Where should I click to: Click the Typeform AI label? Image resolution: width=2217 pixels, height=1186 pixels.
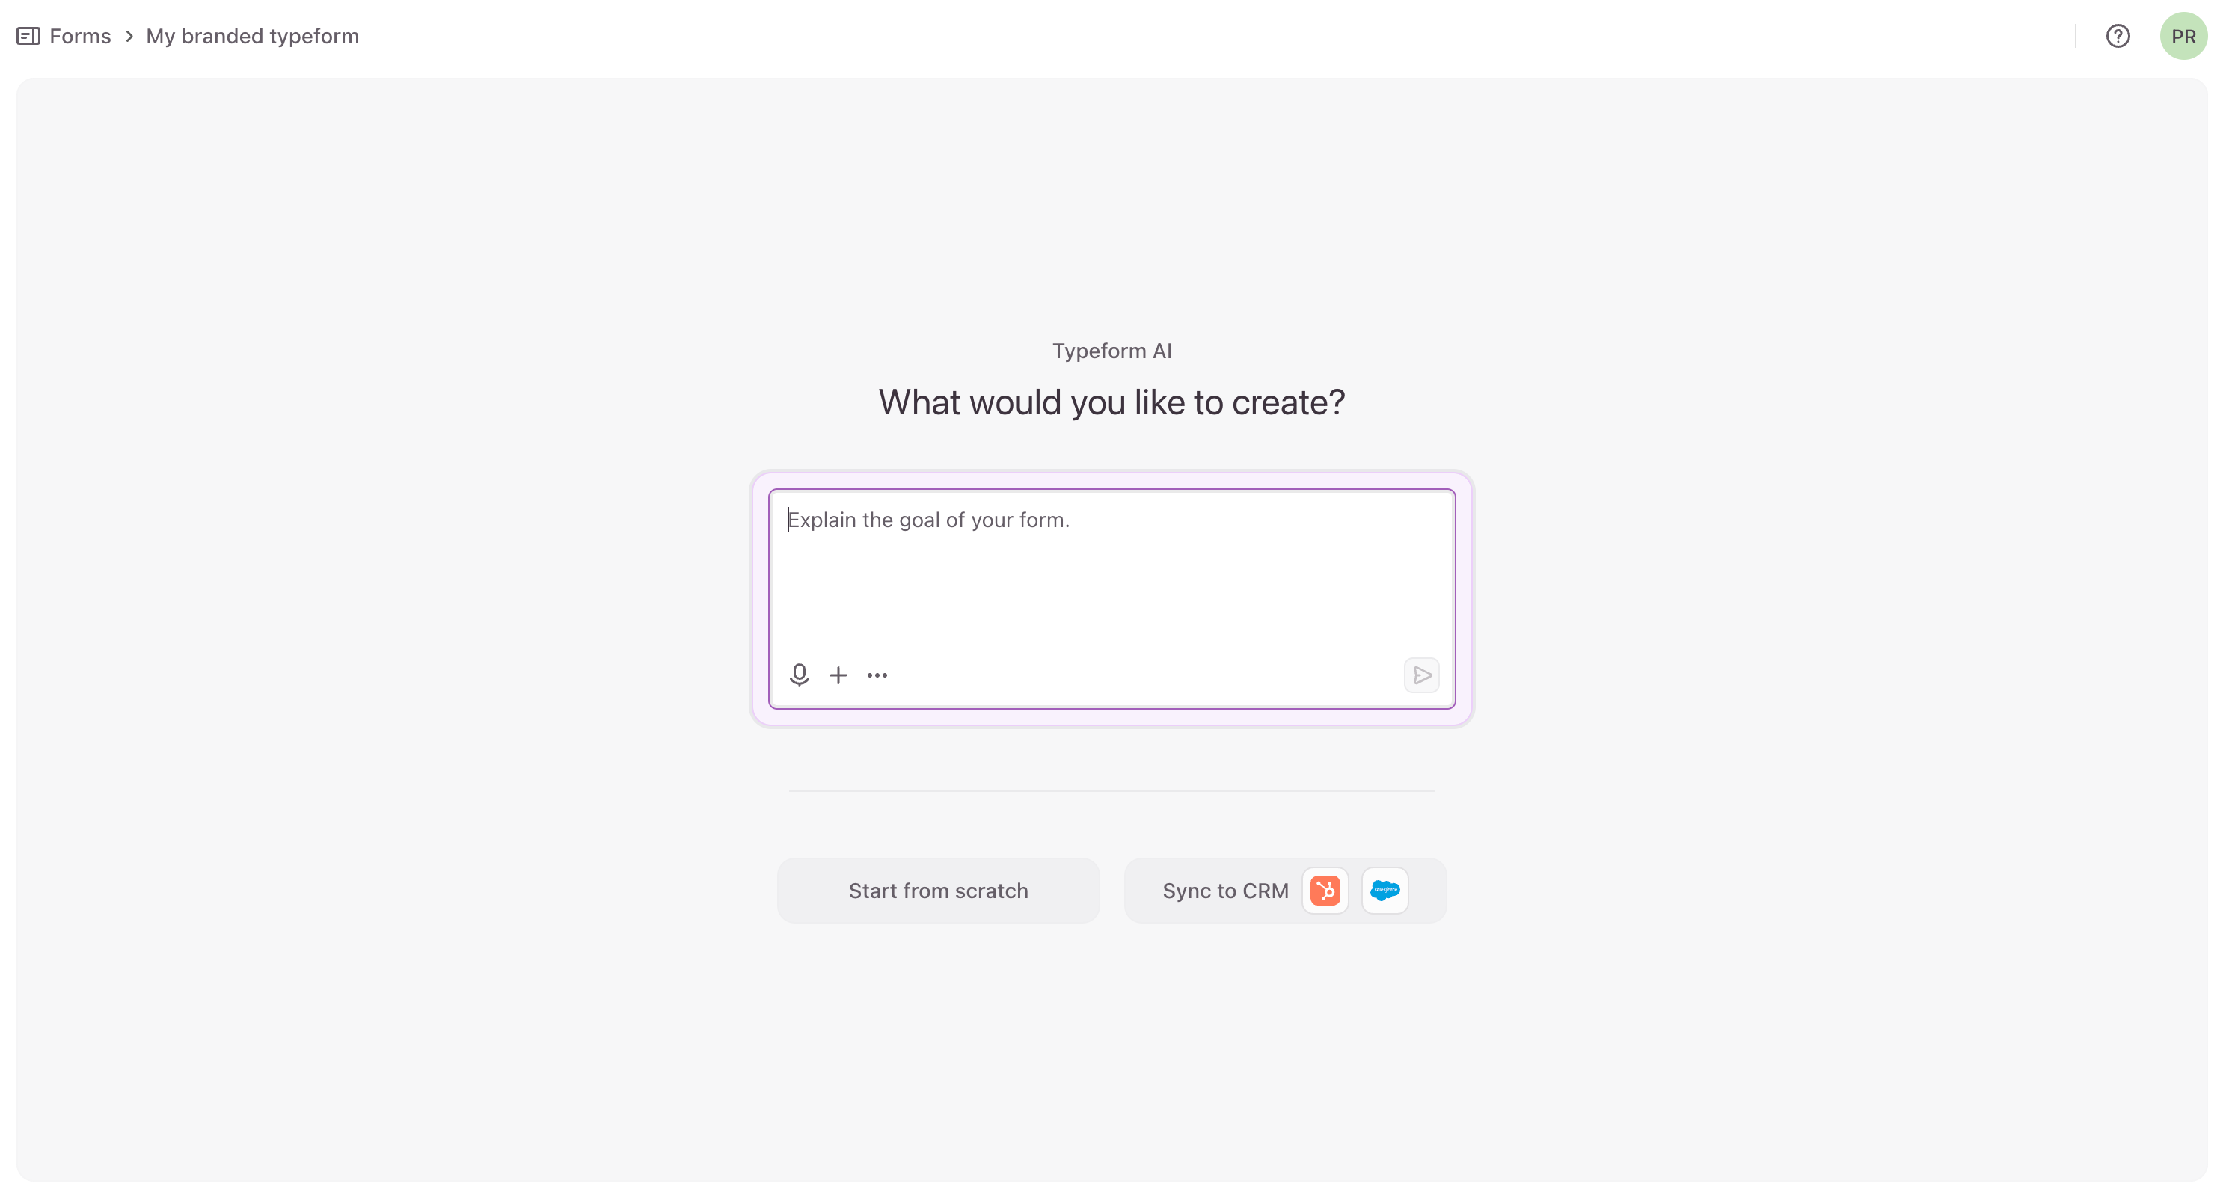coord(1112,351)
